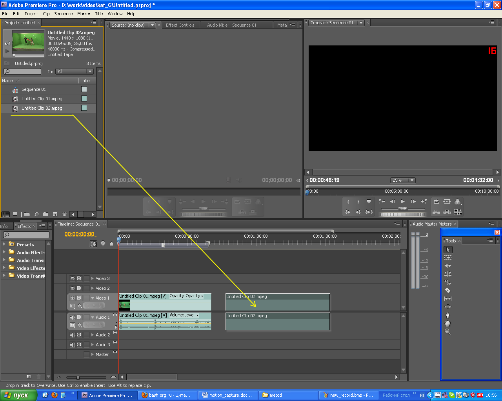Toggle Safe Margins in Program monitor
The image size is (502, 401).
point(447,202)
